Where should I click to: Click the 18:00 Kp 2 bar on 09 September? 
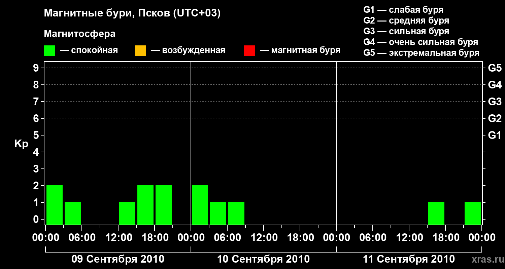(x=164, y=205)
